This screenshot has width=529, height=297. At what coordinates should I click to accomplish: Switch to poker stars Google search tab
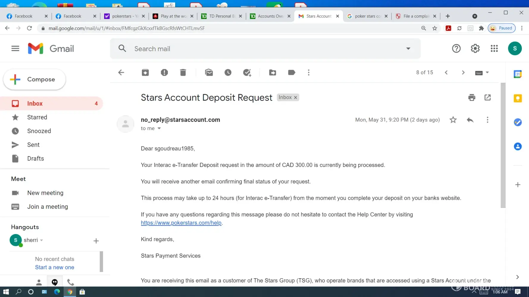pos(367,16)
